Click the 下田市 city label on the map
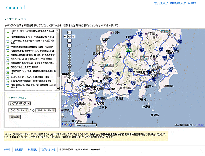Screen dimensions: 205x156 pos(143,100)
